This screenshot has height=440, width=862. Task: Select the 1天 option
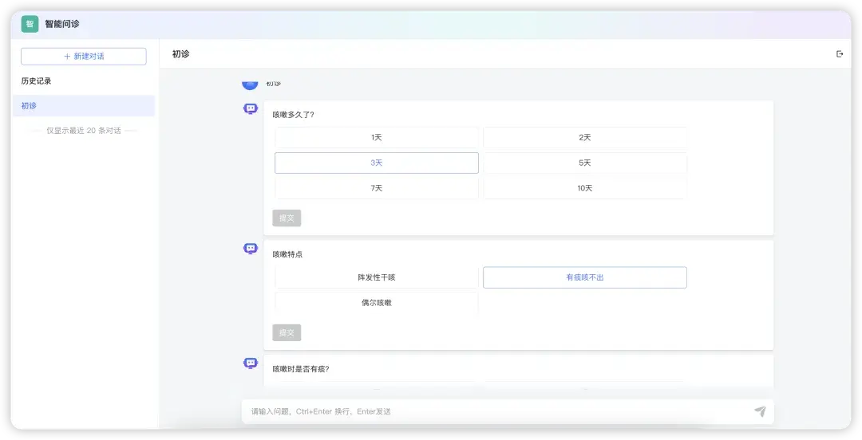click(x=377, y=137)
